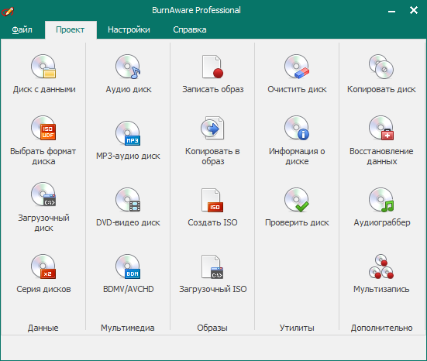Open the Информация о диске icon
The height and width of the screenshot is (361, 427).
point(297,128)
